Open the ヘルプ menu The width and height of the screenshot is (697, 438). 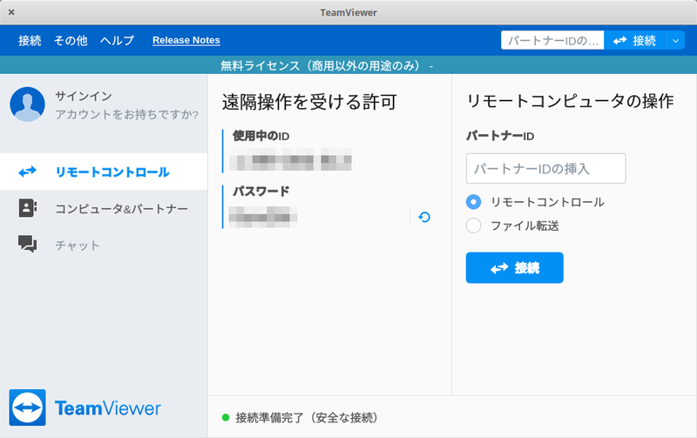click(118, 40)
